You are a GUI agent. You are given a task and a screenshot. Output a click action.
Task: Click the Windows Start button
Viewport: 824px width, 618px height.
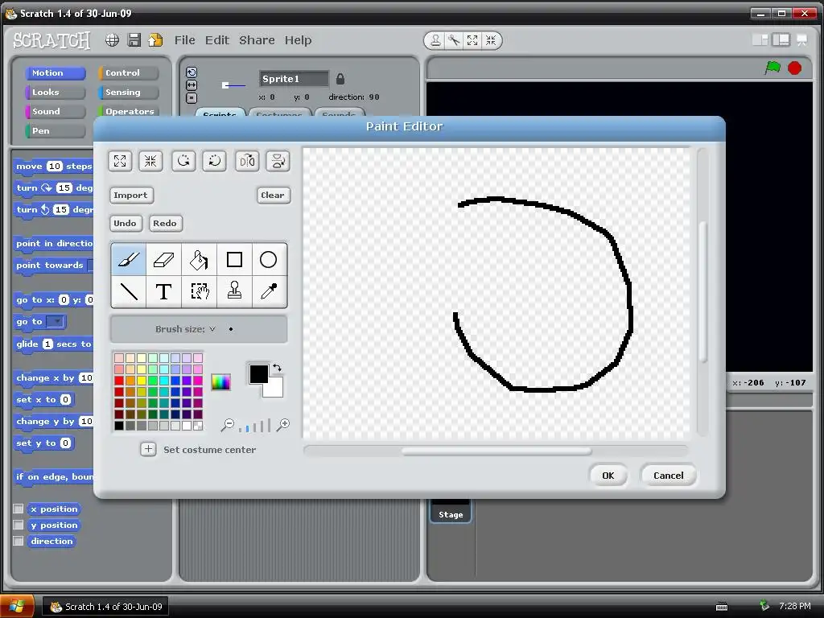tap(17, 607)
